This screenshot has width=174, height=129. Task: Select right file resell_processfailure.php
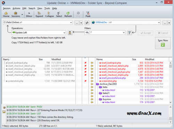click(x=113, y=78)
